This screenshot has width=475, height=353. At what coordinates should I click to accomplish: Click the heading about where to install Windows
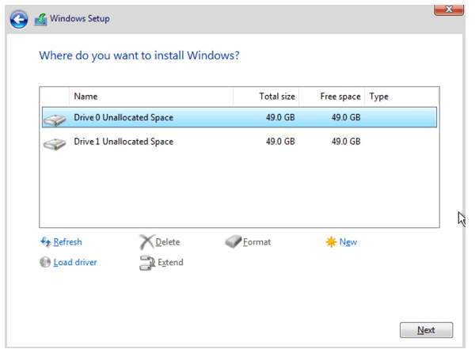(x=139, y=55)
